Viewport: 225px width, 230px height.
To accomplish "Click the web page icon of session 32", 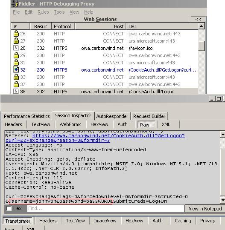I will 16,70.
